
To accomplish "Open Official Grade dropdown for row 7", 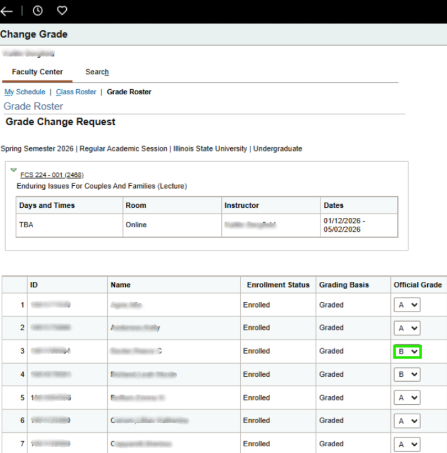I will pos(407,444).
